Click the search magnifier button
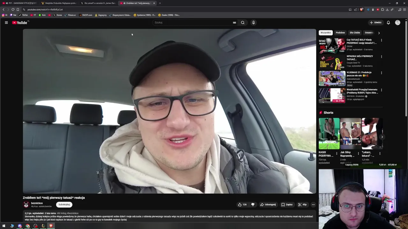This screenshot has height=229, width=408. (x=243, y=23)
